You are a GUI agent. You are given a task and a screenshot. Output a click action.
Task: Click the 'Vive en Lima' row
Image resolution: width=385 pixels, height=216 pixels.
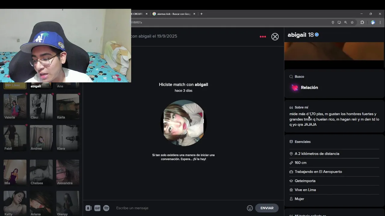pos(334,190)
